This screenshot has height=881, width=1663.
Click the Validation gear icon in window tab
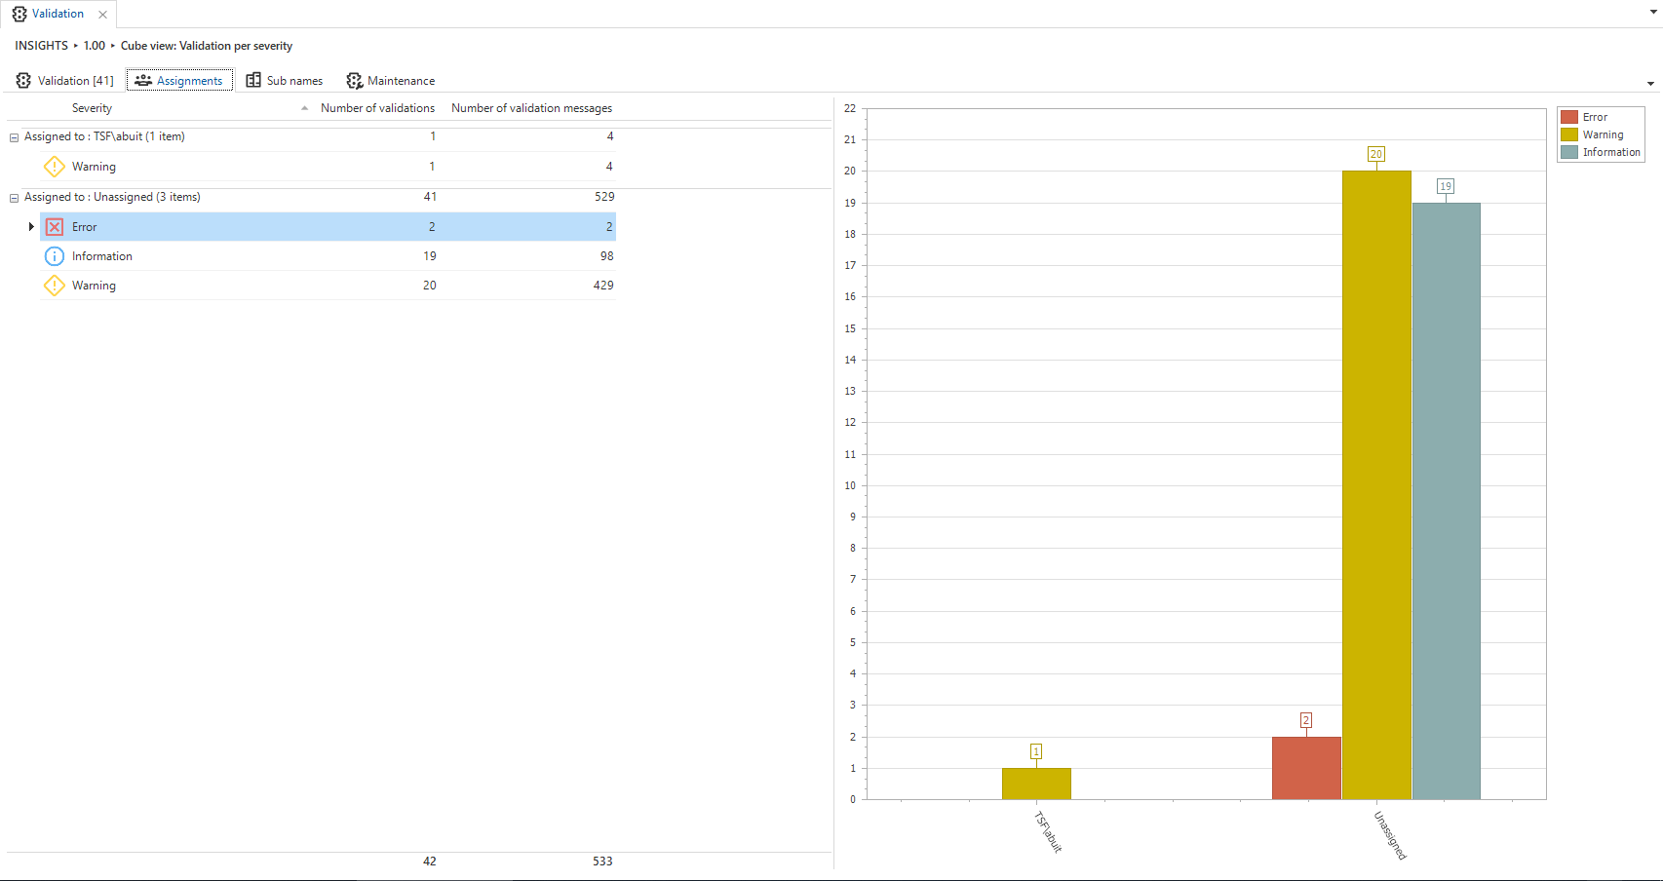coord(19,15)
